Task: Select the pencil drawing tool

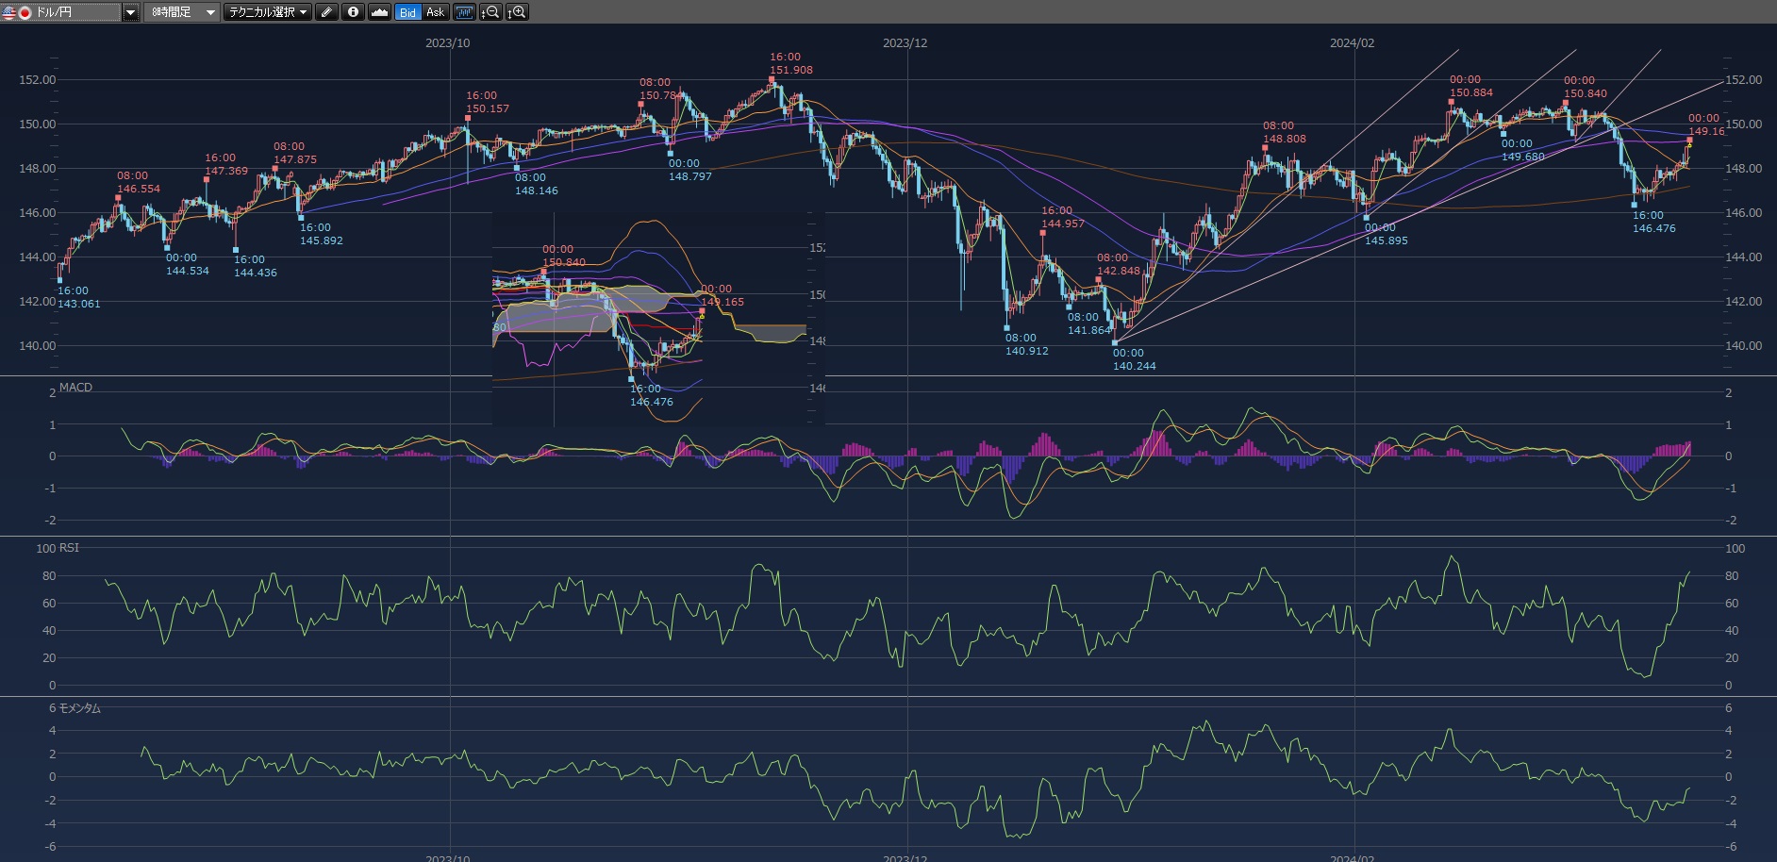Action: tap(326, 12)
